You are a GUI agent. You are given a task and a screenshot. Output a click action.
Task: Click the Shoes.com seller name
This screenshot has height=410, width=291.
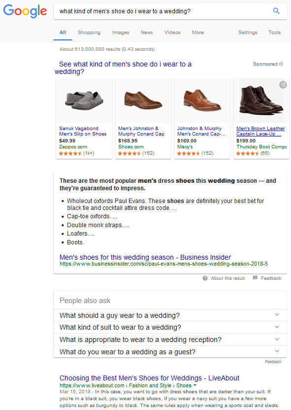point(131,147)
